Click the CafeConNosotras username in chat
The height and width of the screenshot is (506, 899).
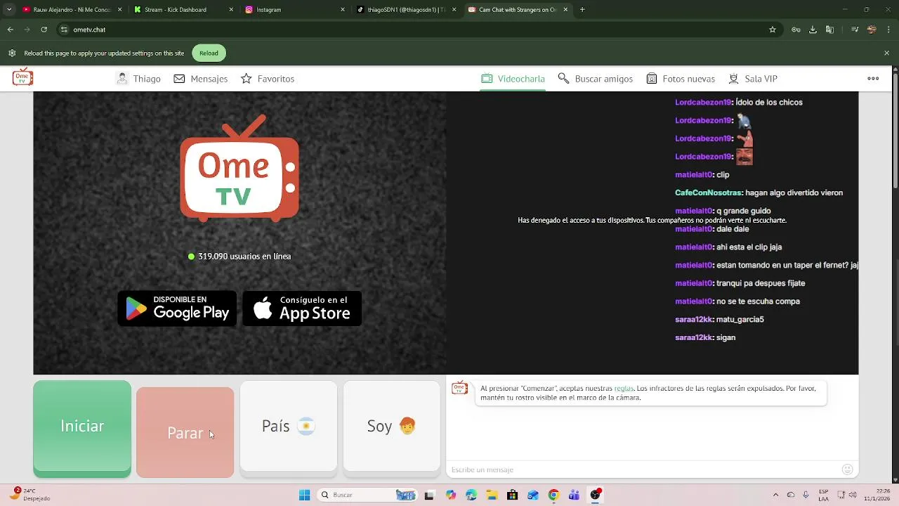tap(709, 193)
